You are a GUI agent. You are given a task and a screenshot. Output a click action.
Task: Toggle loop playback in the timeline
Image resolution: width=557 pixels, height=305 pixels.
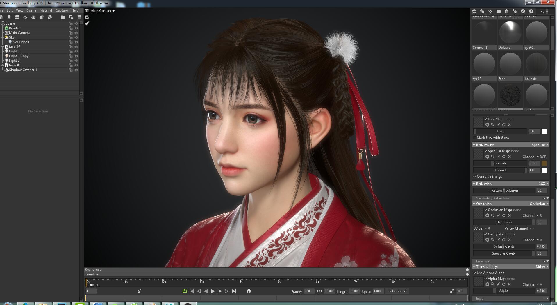point(185,291)
